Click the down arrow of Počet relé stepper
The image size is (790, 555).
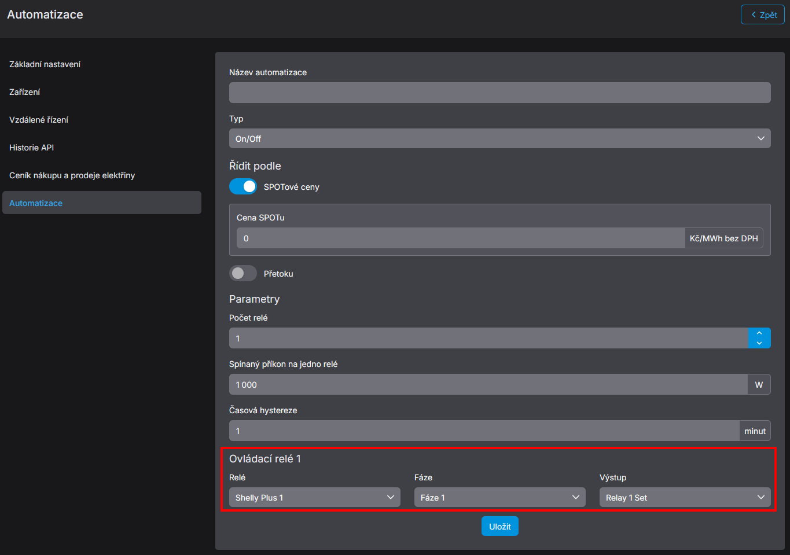[759, 343]
